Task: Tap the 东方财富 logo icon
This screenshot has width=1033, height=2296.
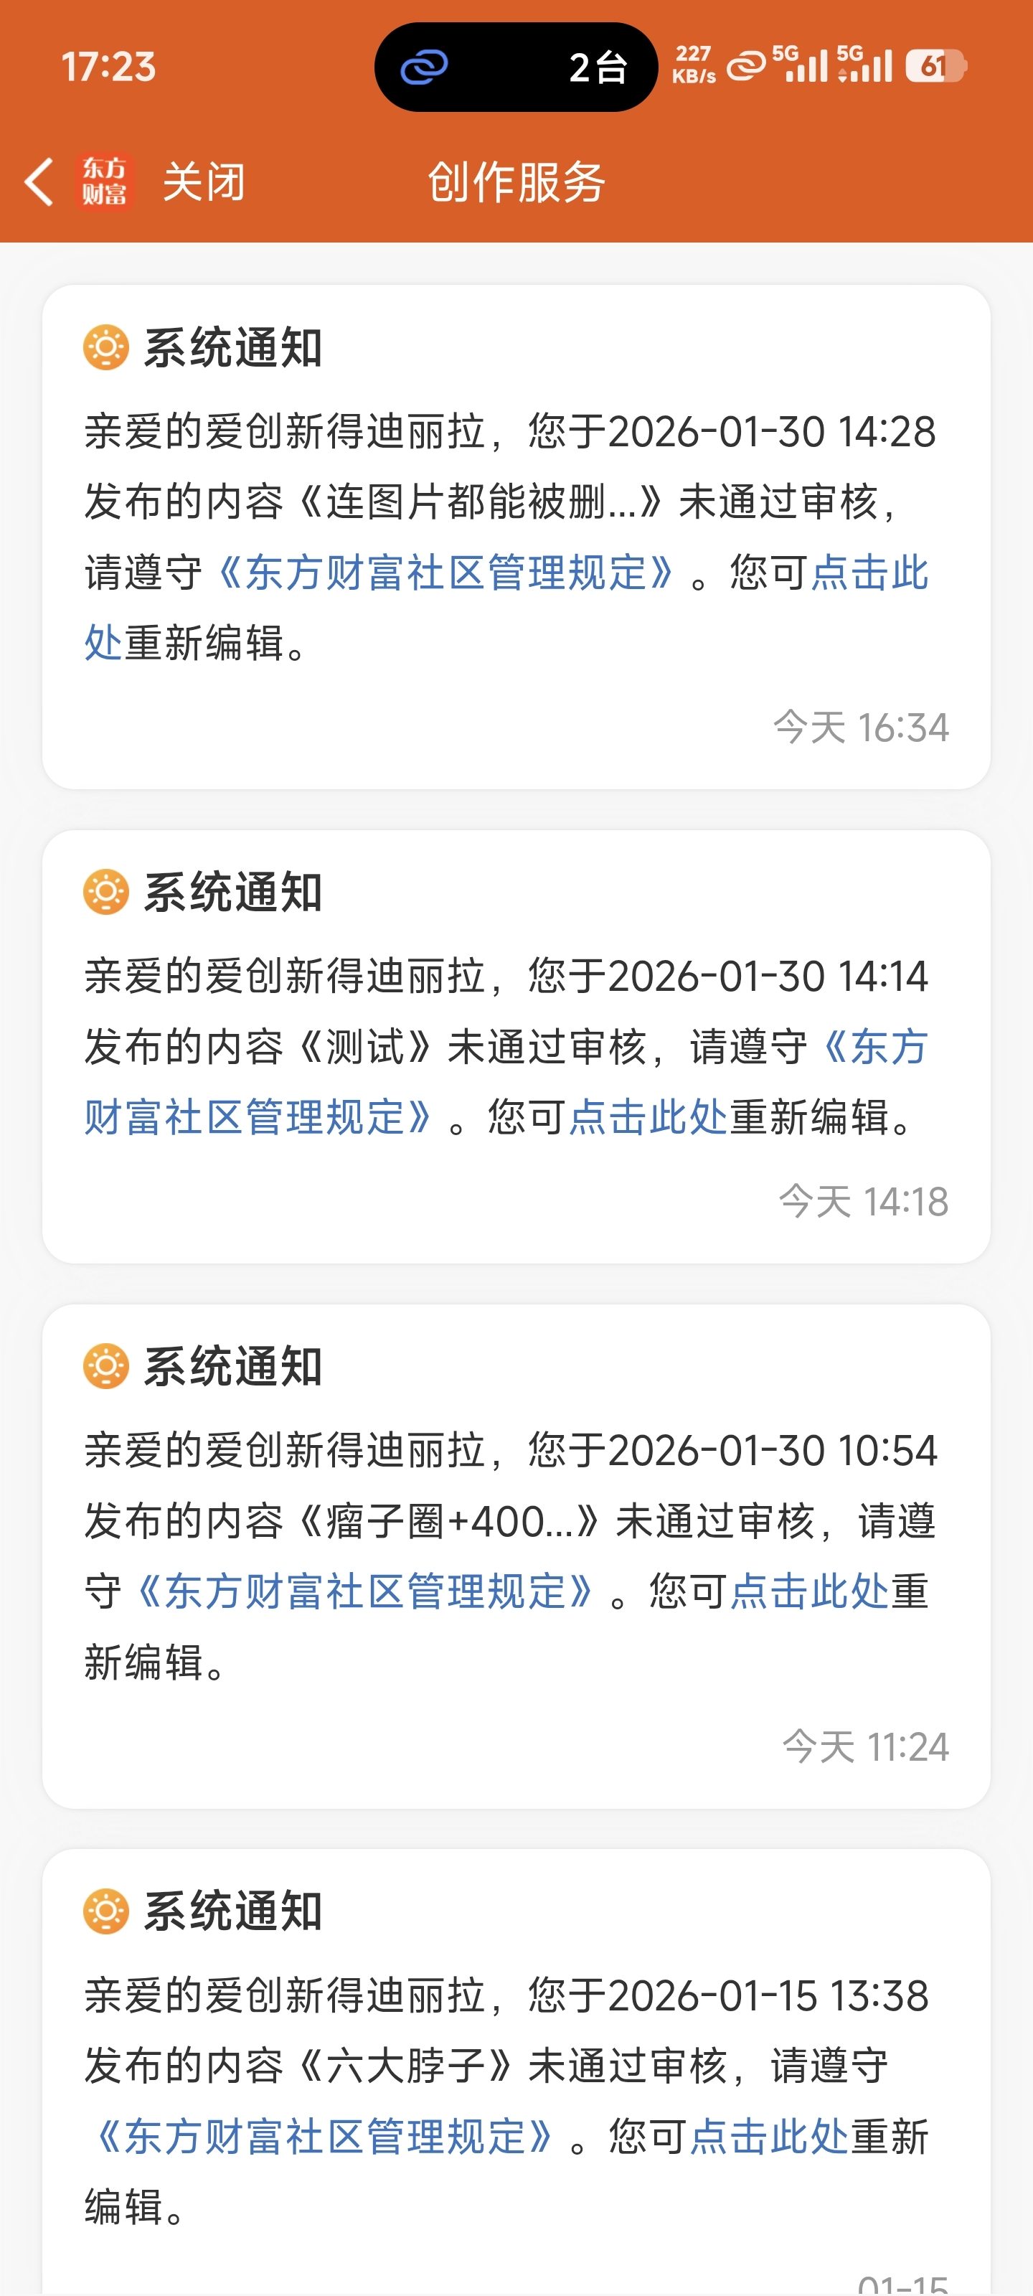Action: click(x=104, y=181)
